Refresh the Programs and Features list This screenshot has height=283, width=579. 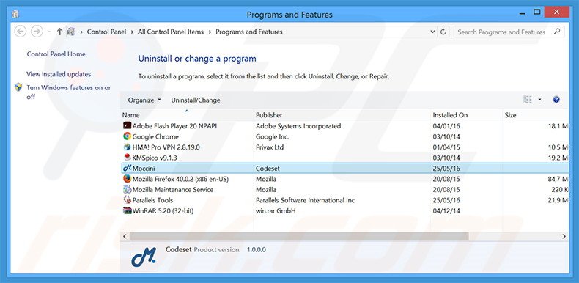tap(443, 32)
